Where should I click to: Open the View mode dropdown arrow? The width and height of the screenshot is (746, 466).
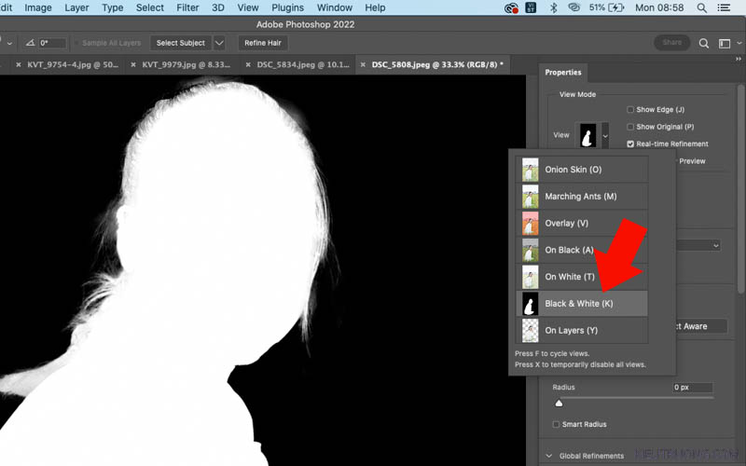tap(605, 135)
